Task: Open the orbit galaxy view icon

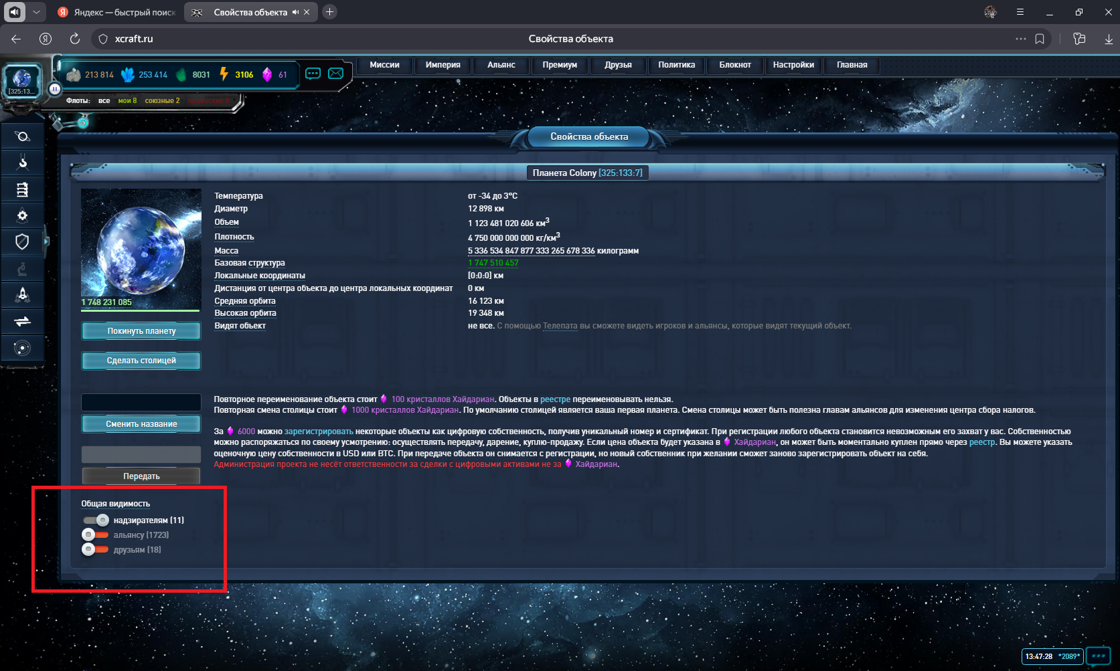Action: [x=22, y=348]
